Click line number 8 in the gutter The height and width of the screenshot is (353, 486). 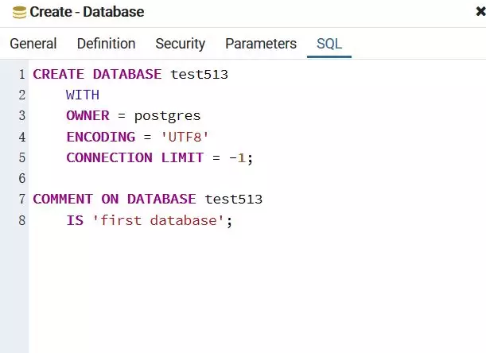pos(21,220)
